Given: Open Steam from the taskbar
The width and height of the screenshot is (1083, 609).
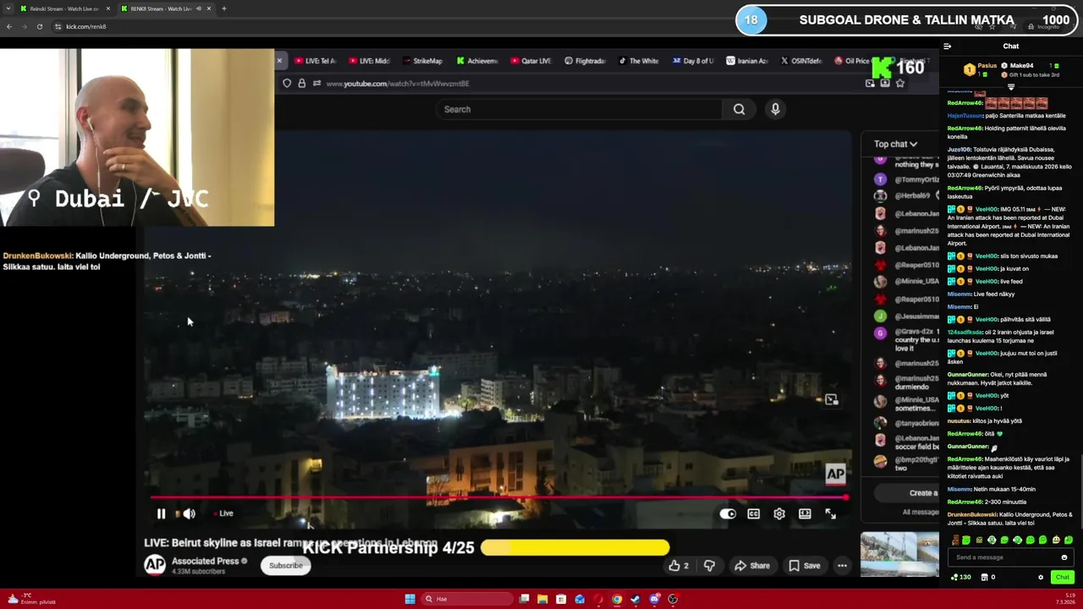Looking at the screenshot, I should coord(635,599).
